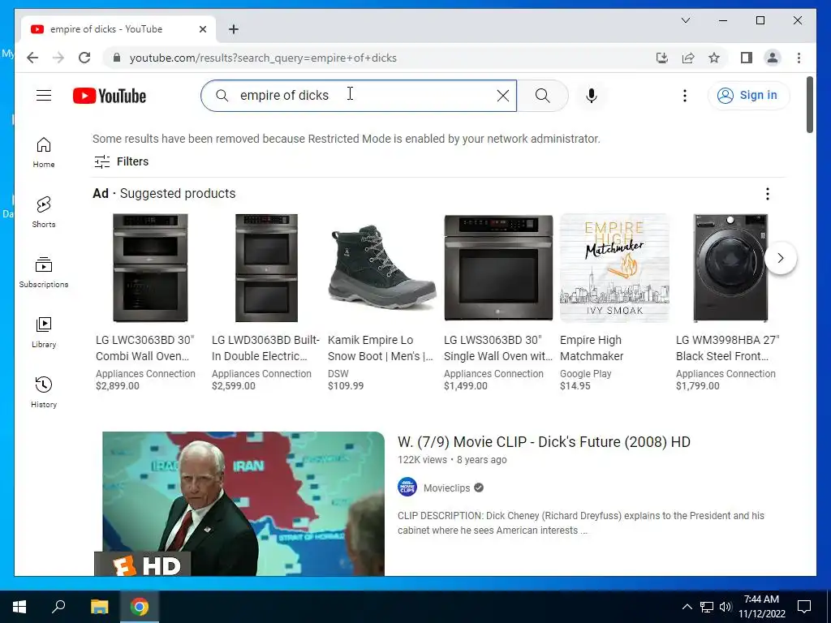This screenshot has width=831, height=623.
Task: Start voice search with the microphone
Action: point(592,96)
